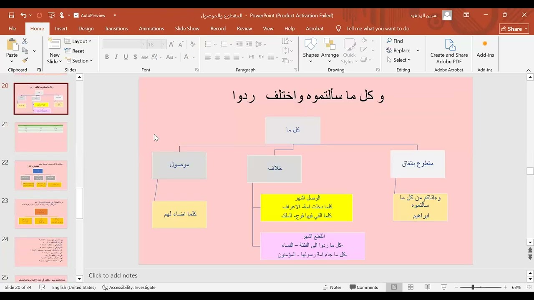Toggle Underline formatting

(x=126, y=57)
